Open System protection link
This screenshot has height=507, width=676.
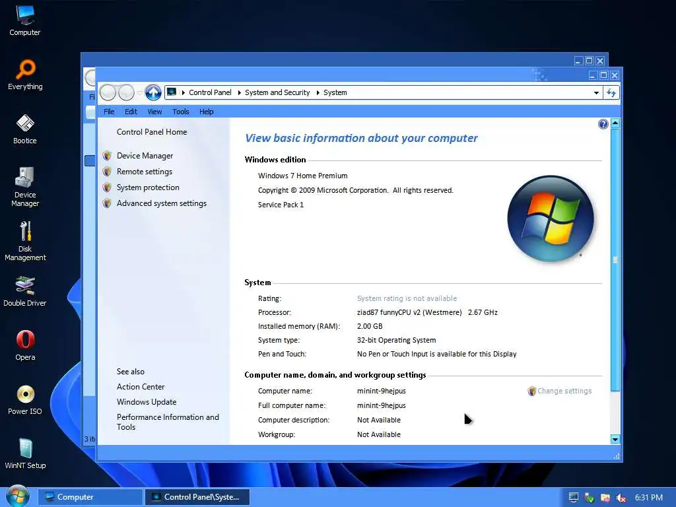[x=148, y=187]
